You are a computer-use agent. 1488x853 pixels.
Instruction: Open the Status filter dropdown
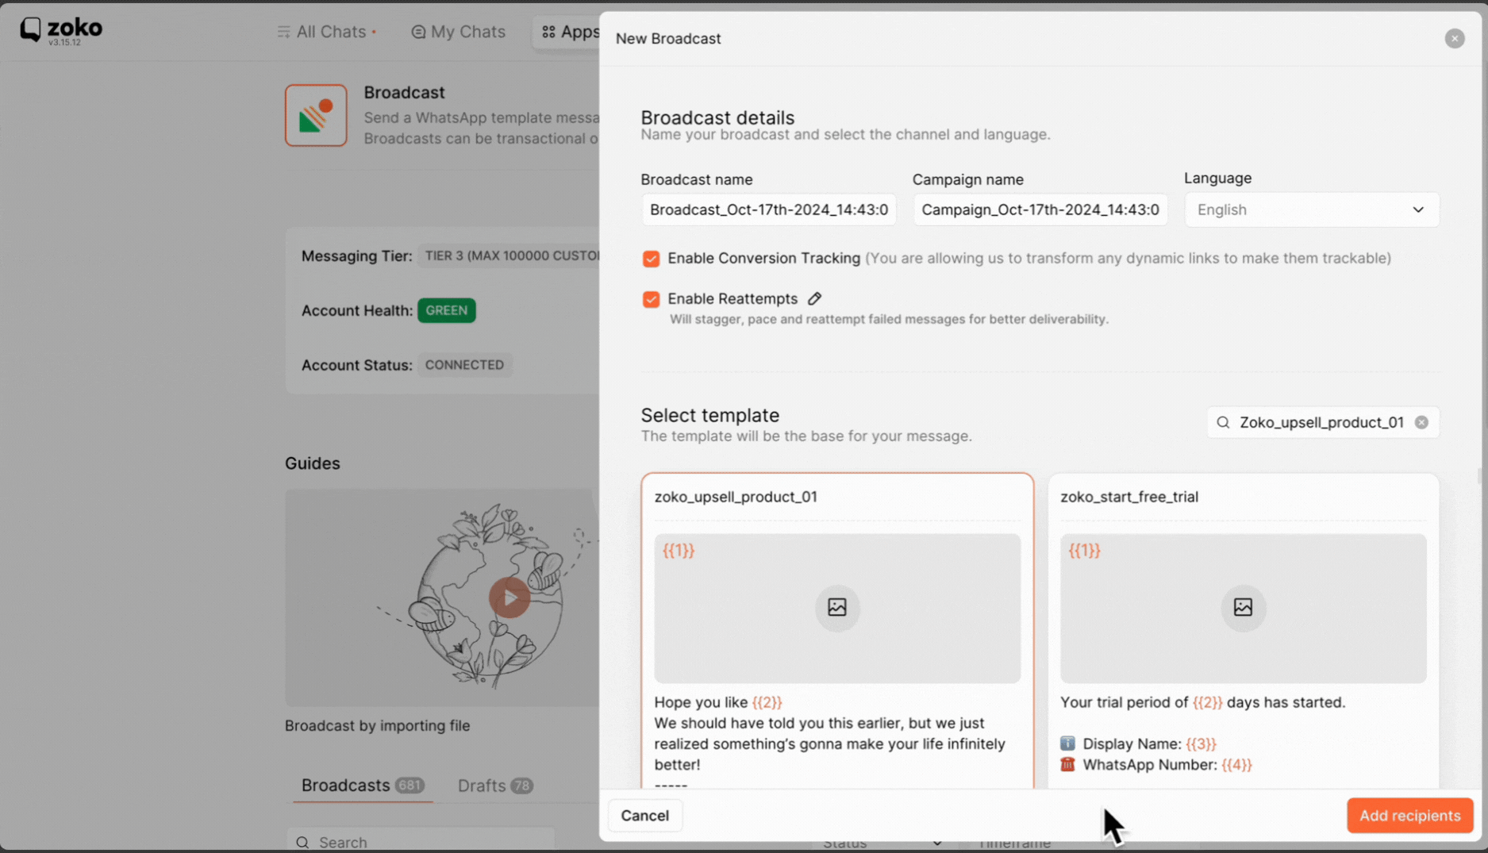pos(882,843)
